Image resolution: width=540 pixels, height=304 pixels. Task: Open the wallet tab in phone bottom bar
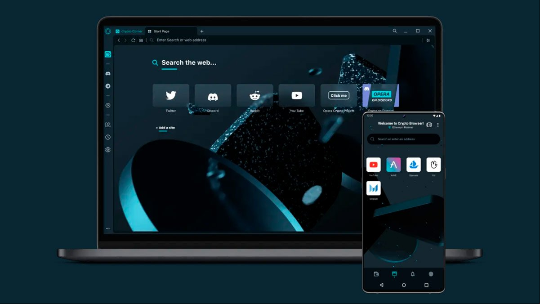point(376,274)
